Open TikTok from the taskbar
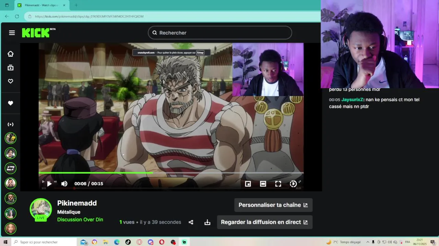The width and height of the screenshot is (439, 246). (x=128, y=242)
